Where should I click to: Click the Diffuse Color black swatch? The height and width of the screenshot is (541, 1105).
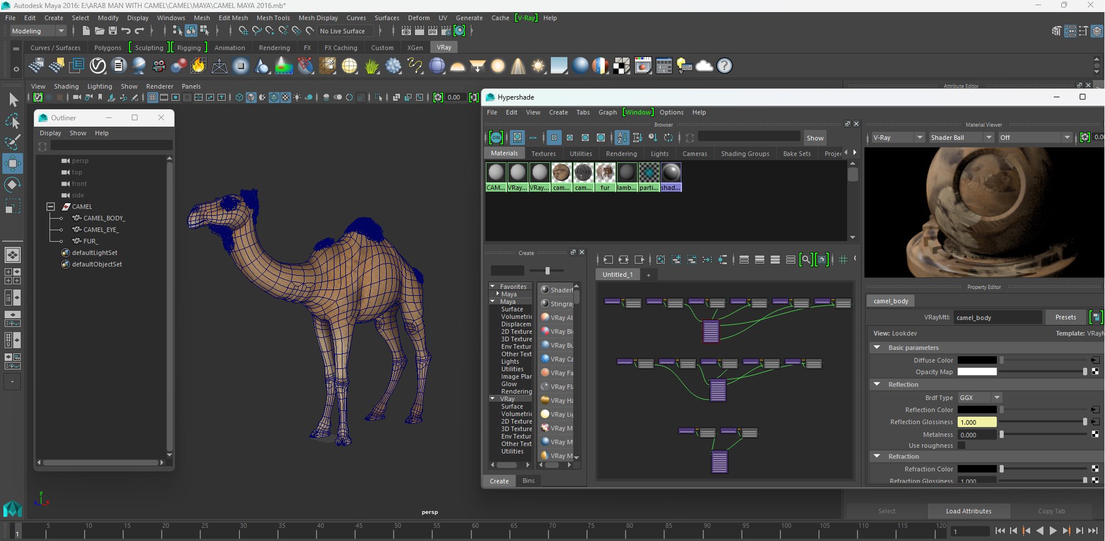pos(977,360)
